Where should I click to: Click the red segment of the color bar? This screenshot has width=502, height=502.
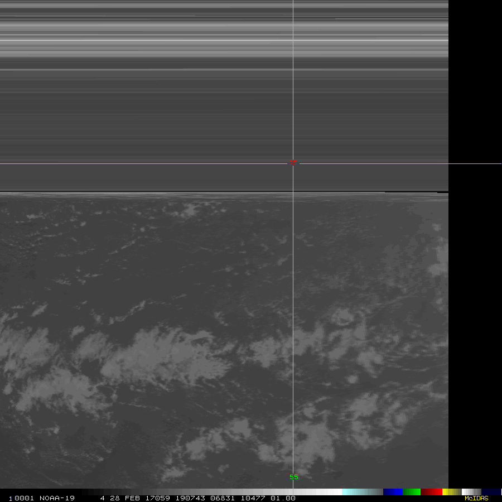(x=431, y=492)
